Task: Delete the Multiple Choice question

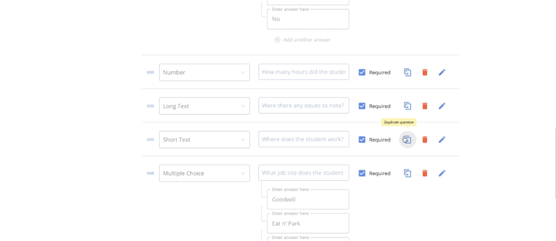Action: coord(425,173)
